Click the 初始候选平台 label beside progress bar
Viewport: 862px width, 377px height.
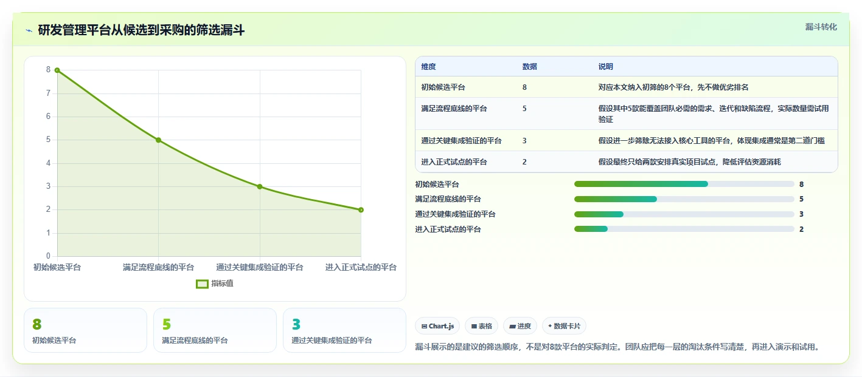coord(437,184)
